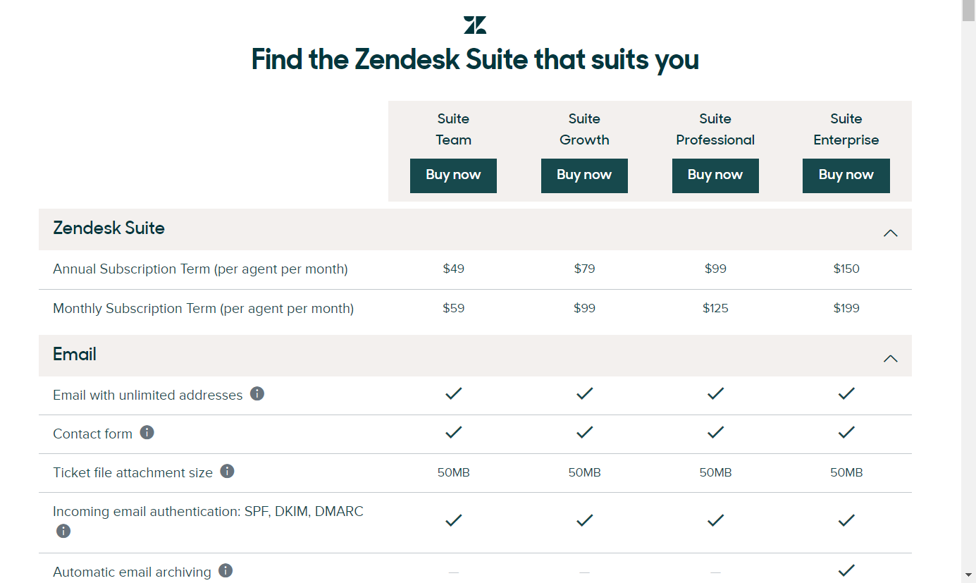The image size is (976, 583).
Task: Click info icon under Incoming email authentication
Action: click(63, 531)
